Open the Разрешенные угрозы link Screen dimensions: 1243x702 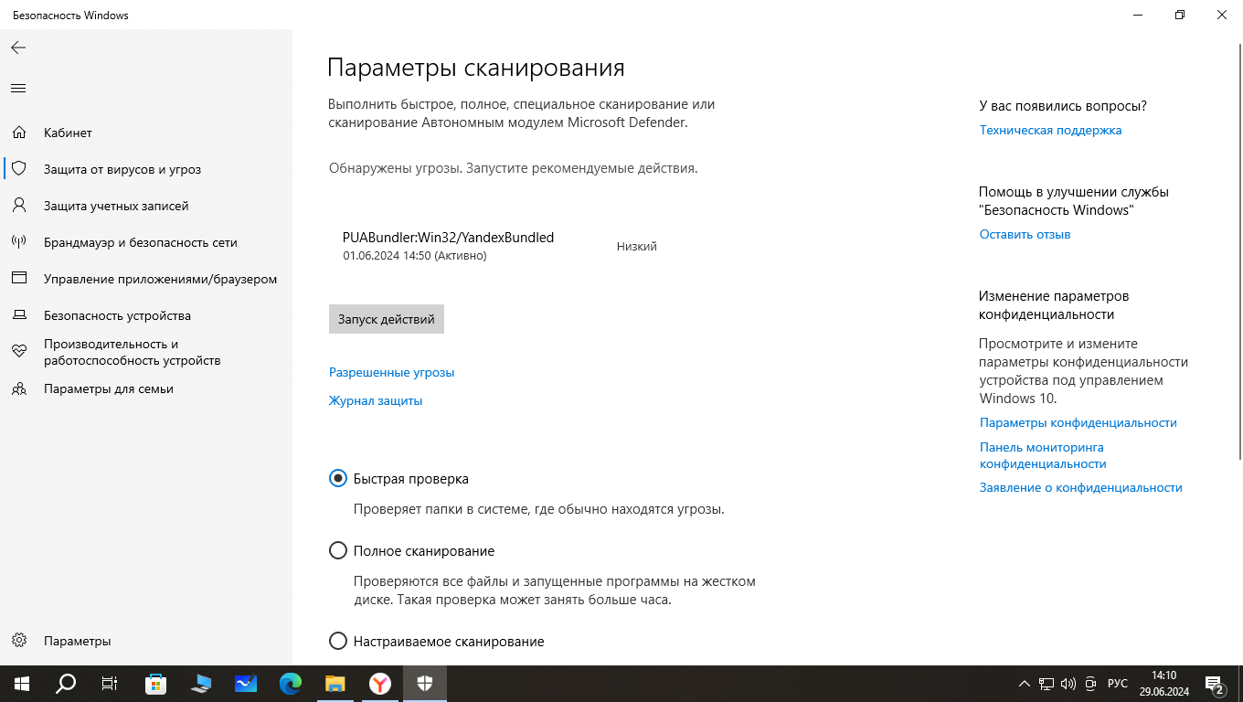391,372
